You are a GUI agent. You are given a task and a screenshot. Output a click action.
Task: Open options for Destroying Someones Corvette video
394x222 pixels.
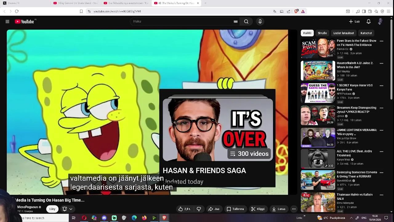click(x=381, y=173)
